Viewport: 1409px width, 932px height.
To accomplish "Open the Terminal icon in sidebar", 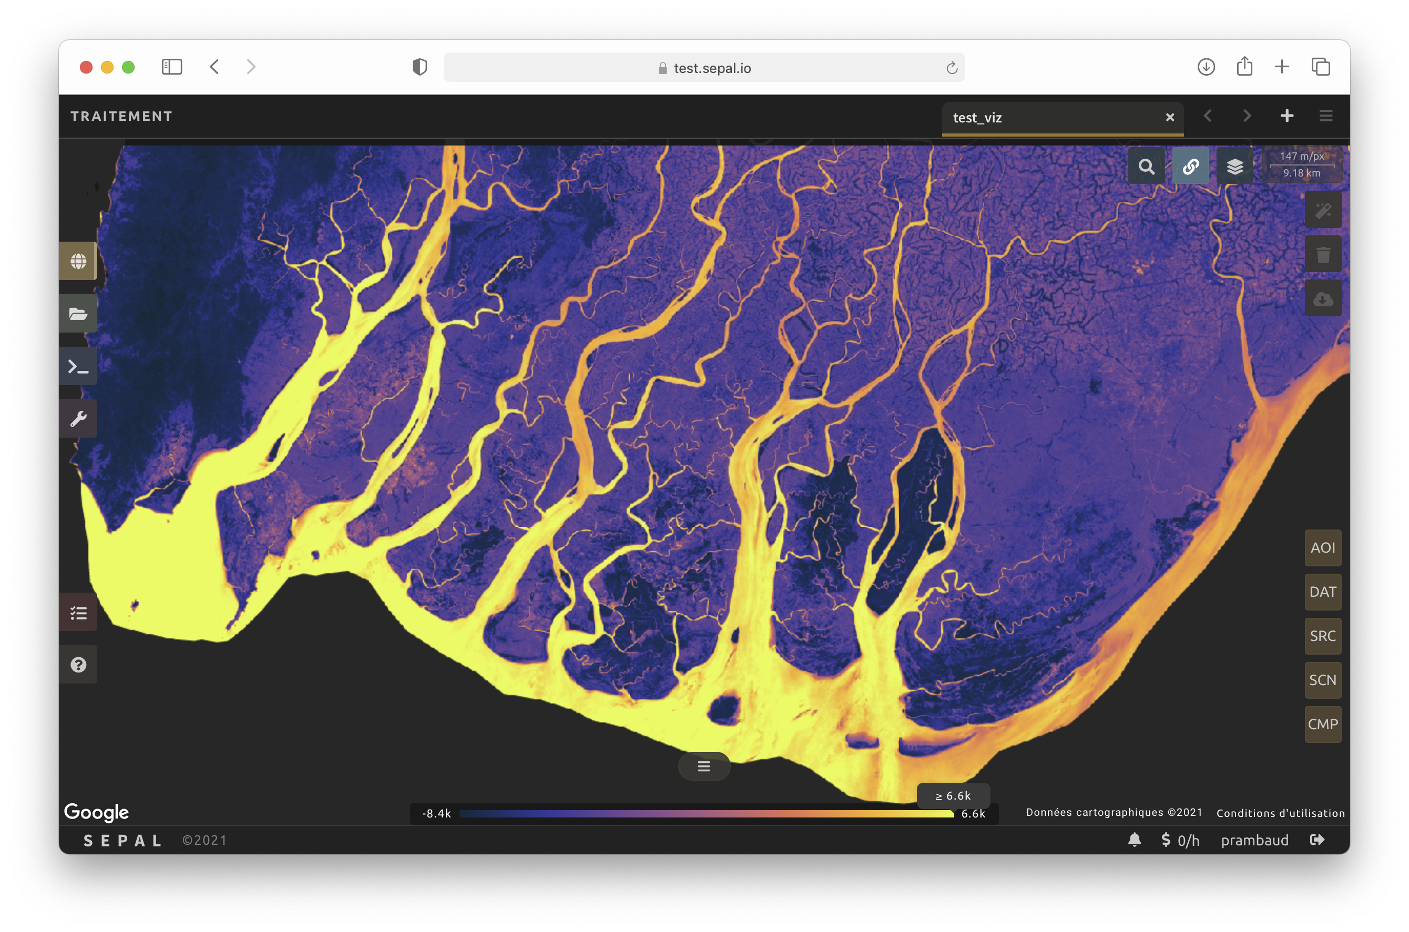I will [78, 366].
